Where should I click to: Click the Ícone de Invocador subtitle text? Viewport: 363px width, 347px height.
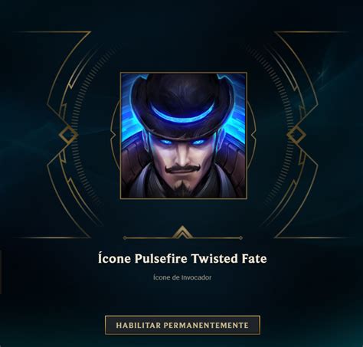point(182,277)
